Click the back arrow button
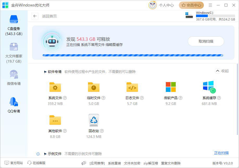This screenshot has width=239, height=168. click(35, 16)
